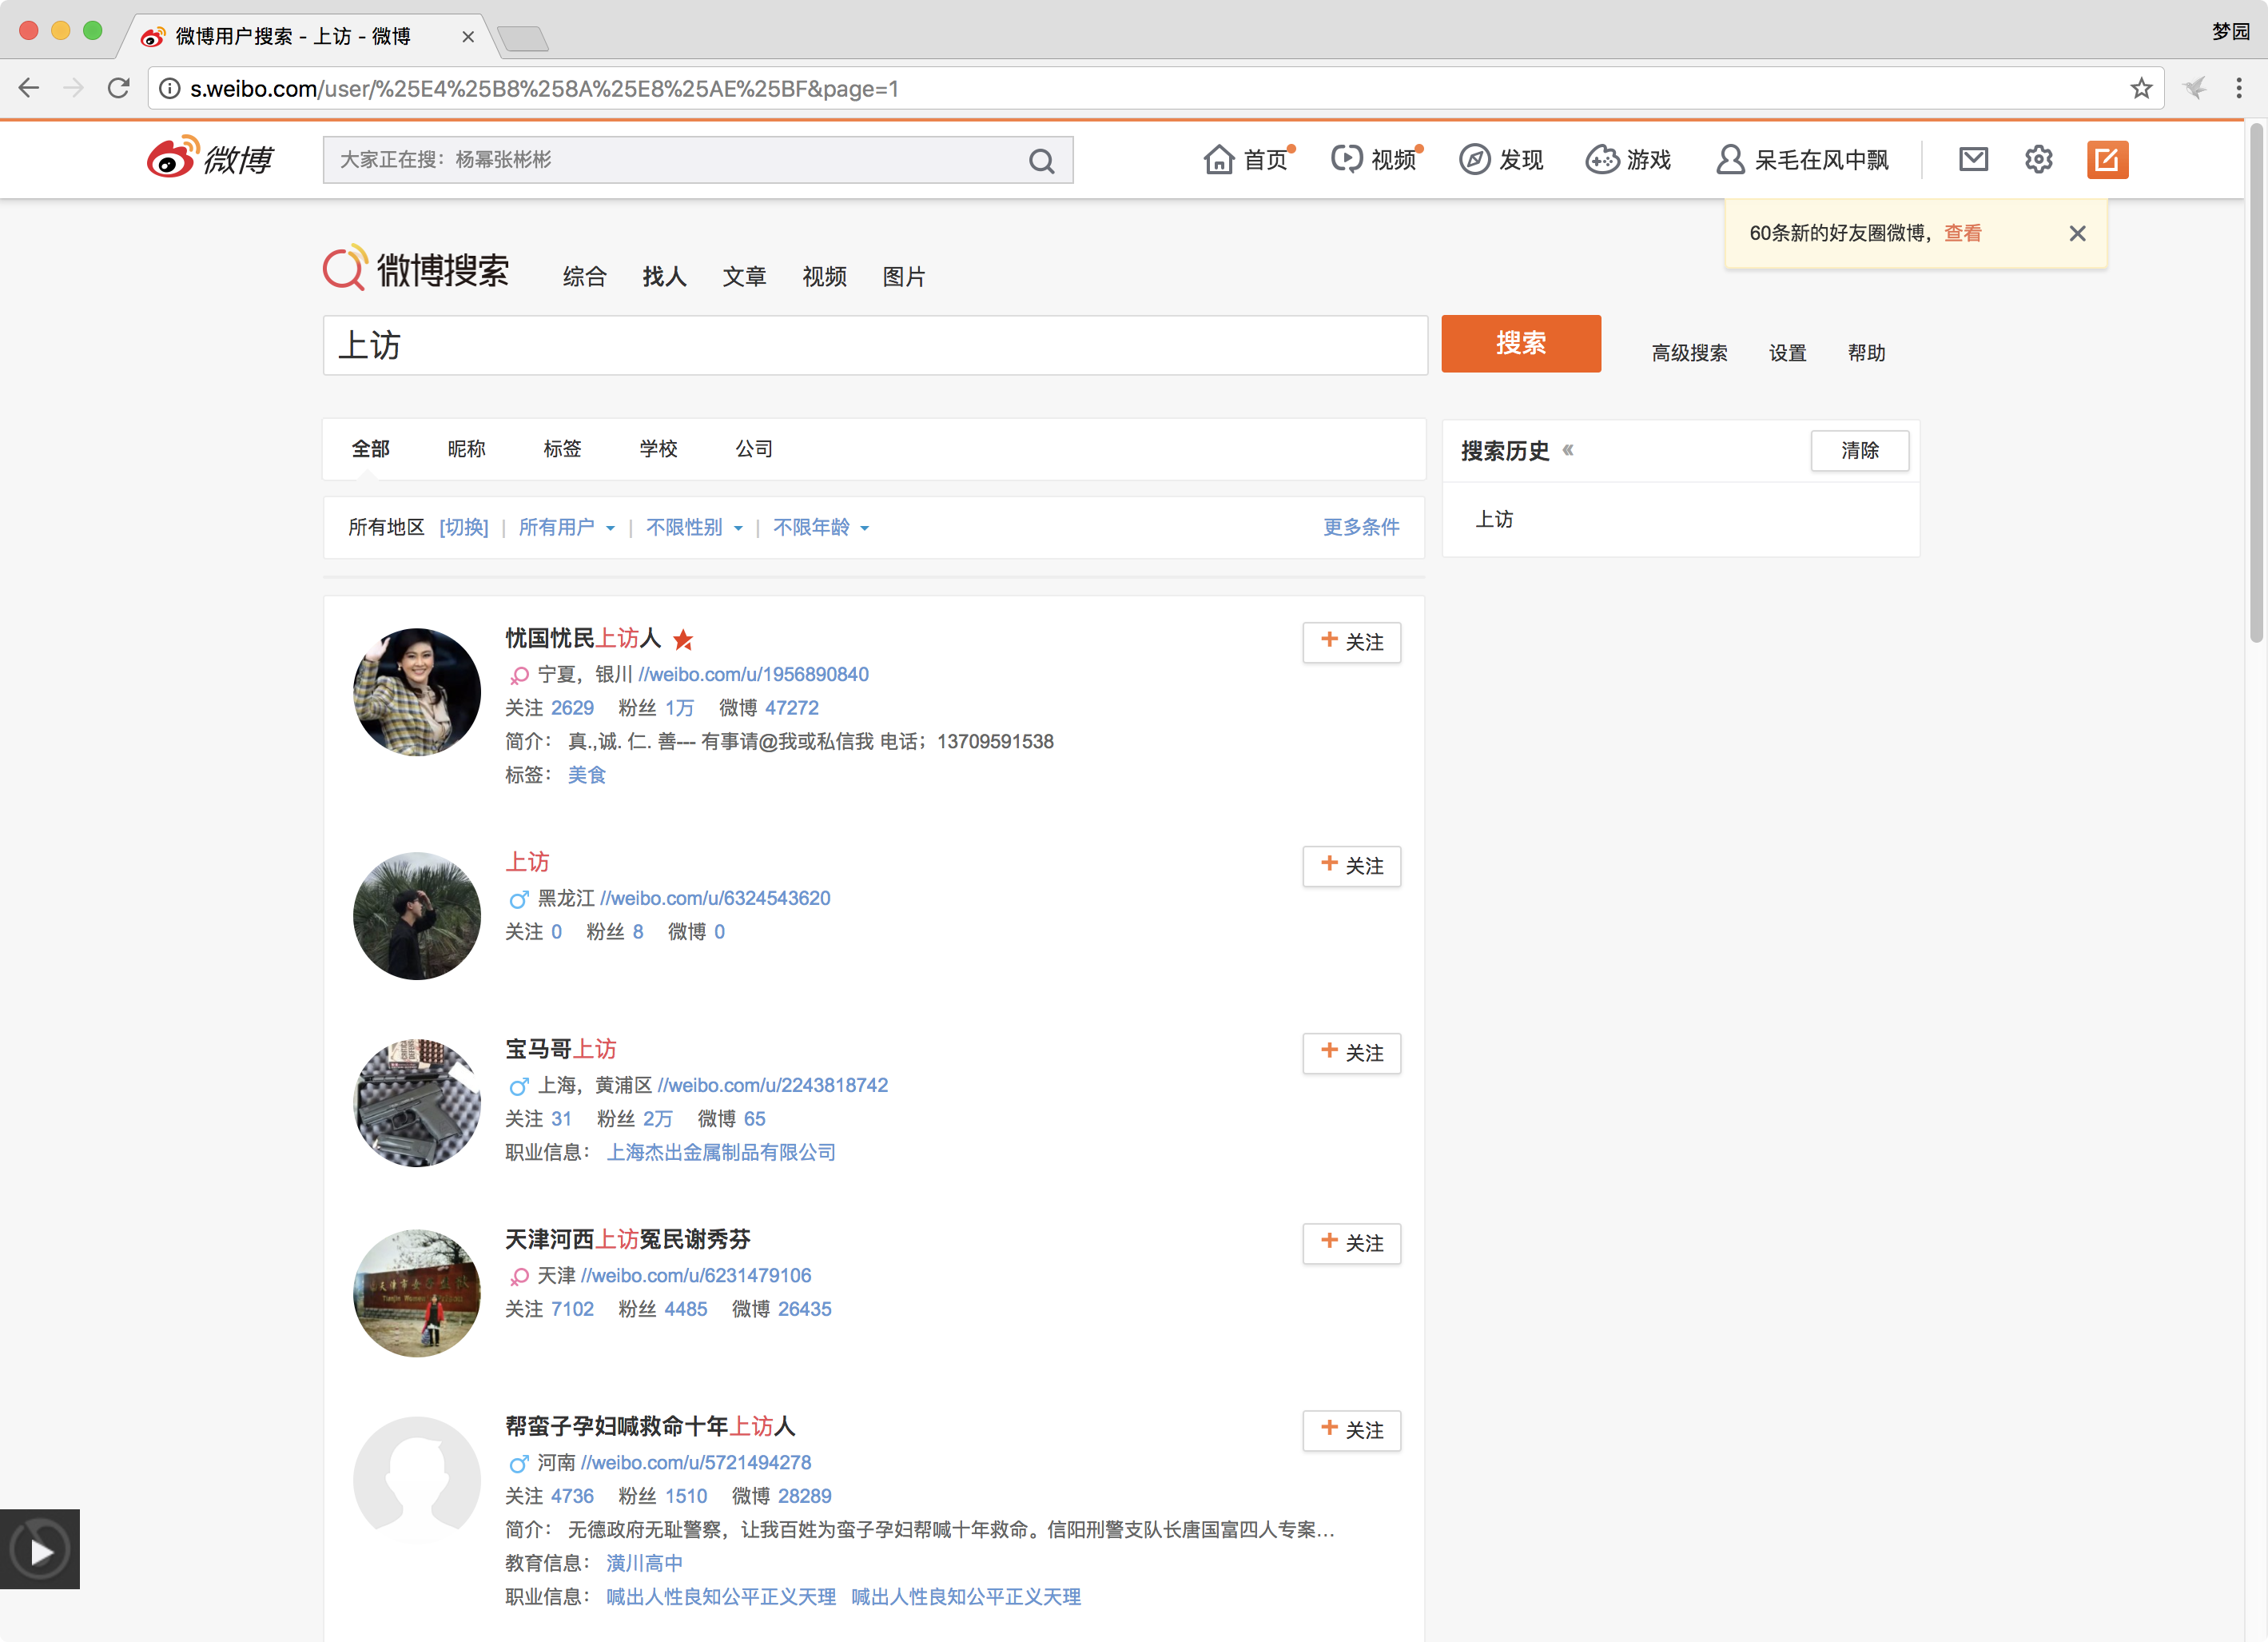Click the magnifier icon in top search bar
Image resolution: width=2268 pixels, height=1642 pixels.
(1041, 161)
